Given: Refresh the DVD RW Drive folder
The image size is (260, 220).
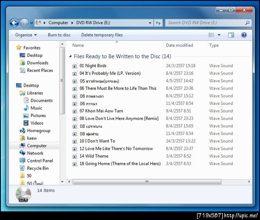Looking at the screenshot, I should coord(158,23).
